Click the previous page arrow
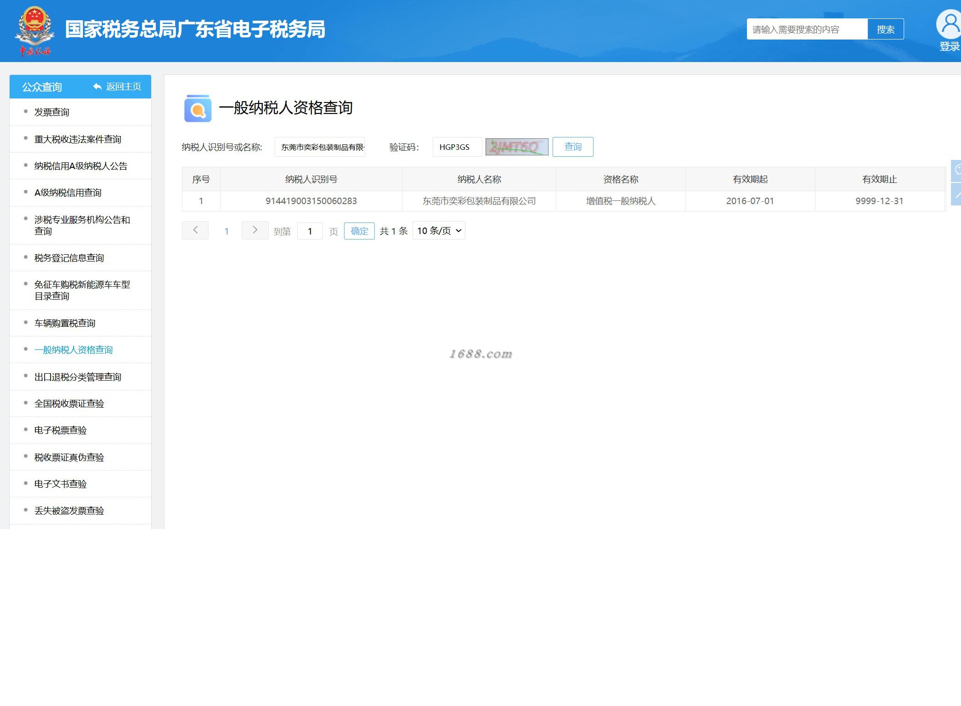 (195, 230)
